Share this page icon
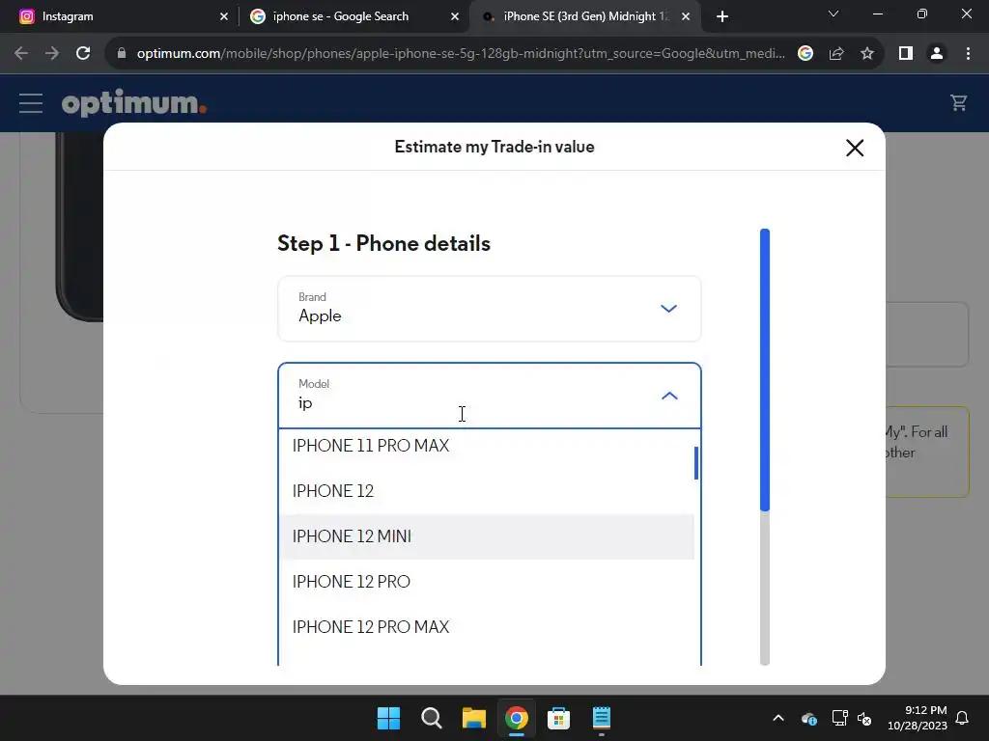 [836, 54]
